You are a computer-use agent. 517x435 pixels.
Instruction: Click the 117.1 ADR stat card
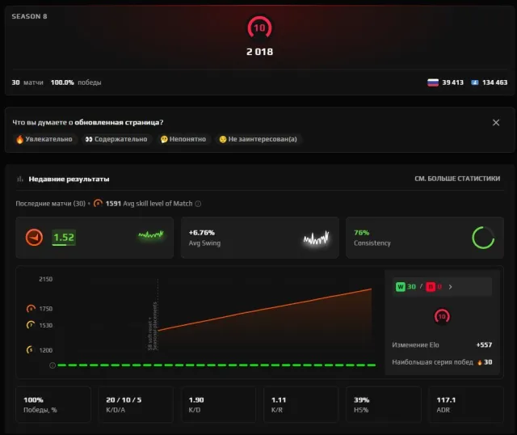(465, 404)
